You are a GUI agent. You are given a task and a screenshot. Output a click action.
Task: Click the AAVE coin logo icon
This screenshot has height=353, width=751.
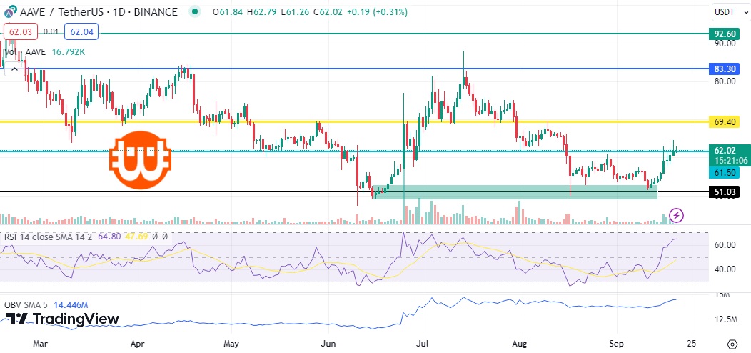tap(9, 11)
